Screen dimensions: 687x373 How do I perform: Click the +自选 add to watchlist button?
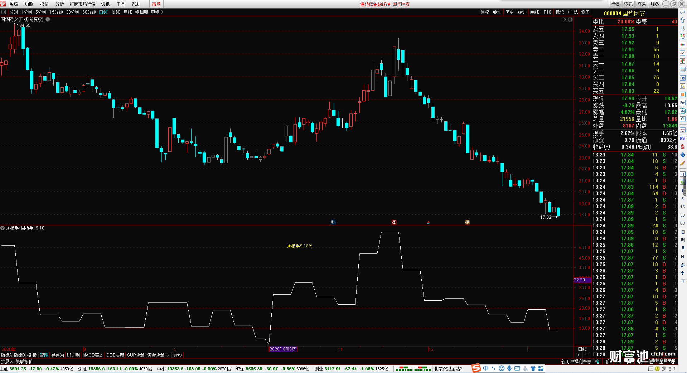pyautogui.click(x=573, y=12)
